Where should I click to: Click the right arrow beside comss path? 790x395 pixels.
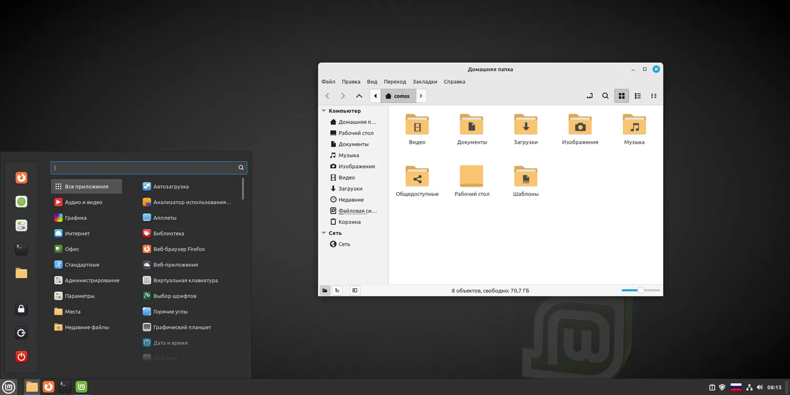[x=421, y=96]
